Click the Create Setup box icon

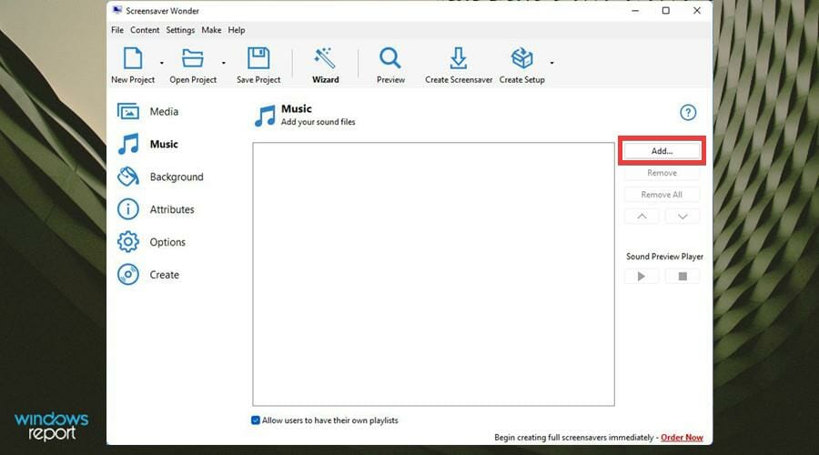click(x=521, y=58)
